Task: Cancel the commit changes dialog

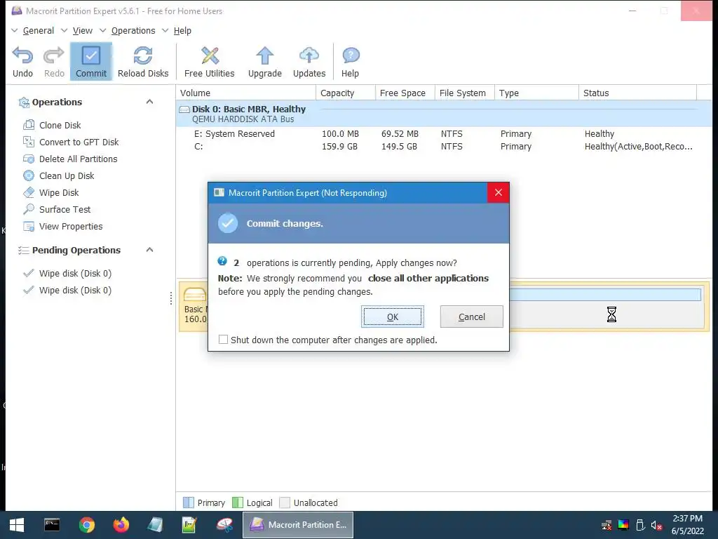Action: 472,317
